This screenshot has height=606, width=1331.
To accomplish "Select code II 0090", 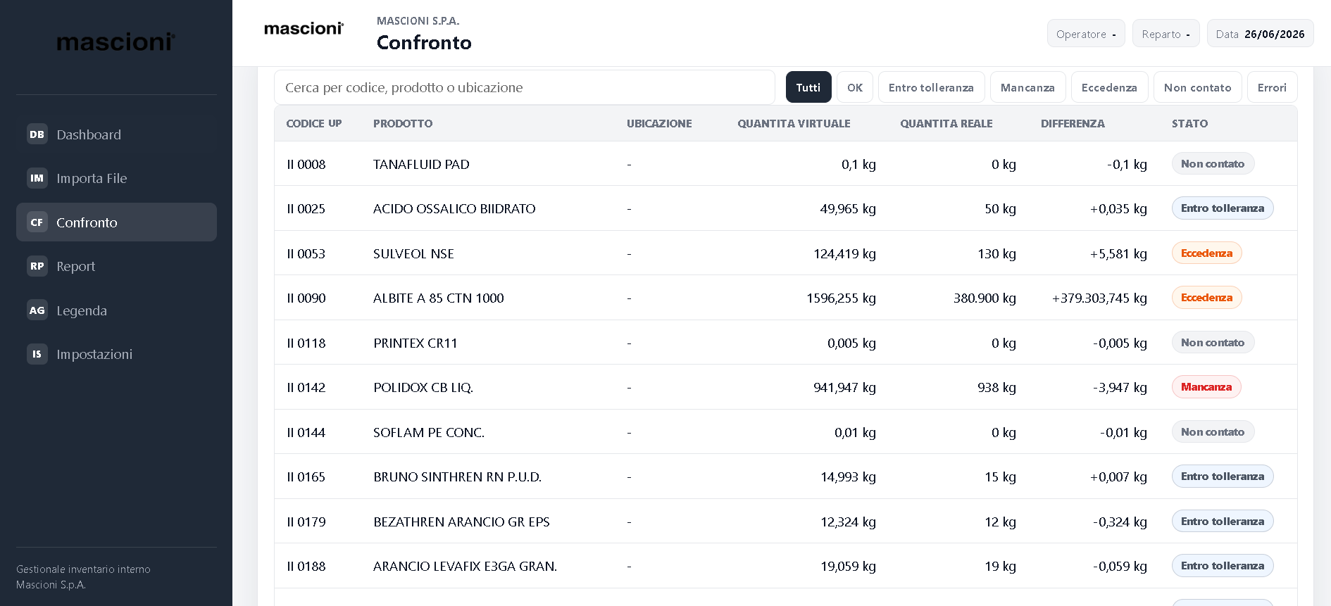I will [306, 298].
